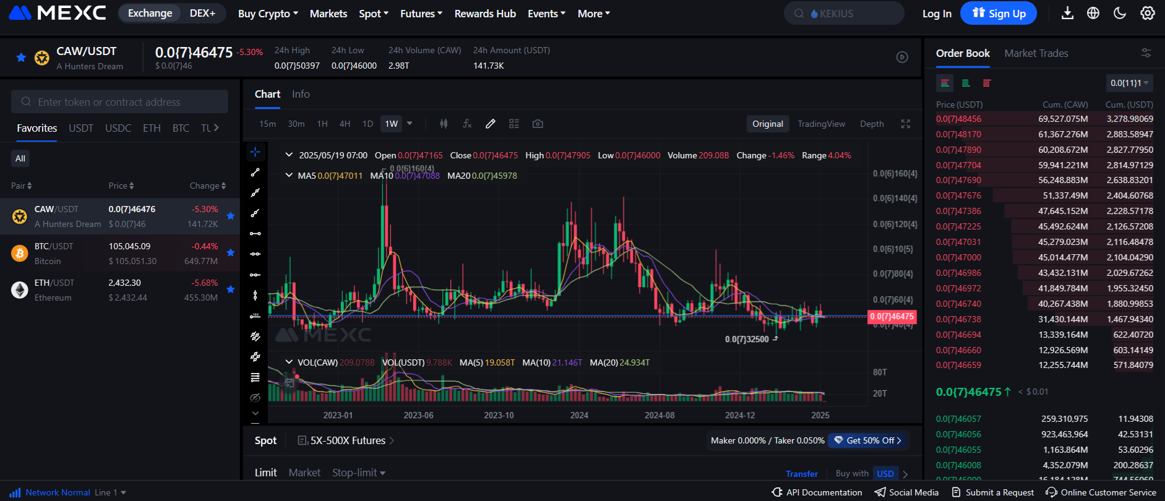
Task: Switch to the Market Trades tab
Action: coord(1036,53)
